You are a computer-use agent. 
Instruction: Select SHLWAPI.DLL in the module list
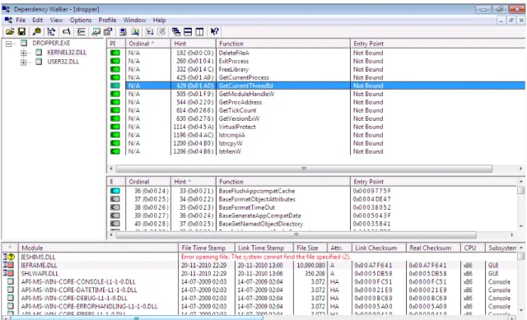(259, 273)
